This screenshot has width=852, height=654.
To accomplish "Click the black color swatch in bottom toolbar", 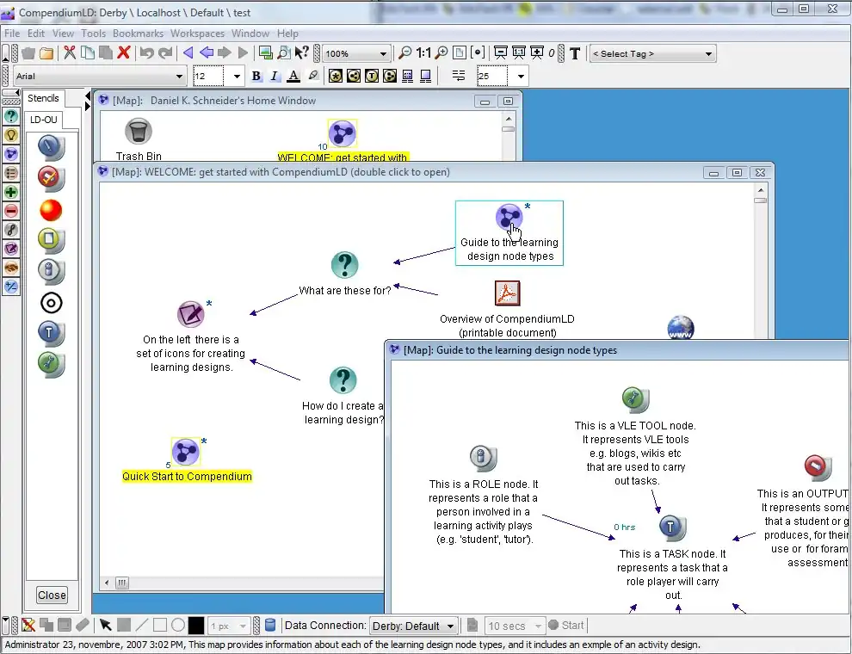I will [x=196, y=626].
